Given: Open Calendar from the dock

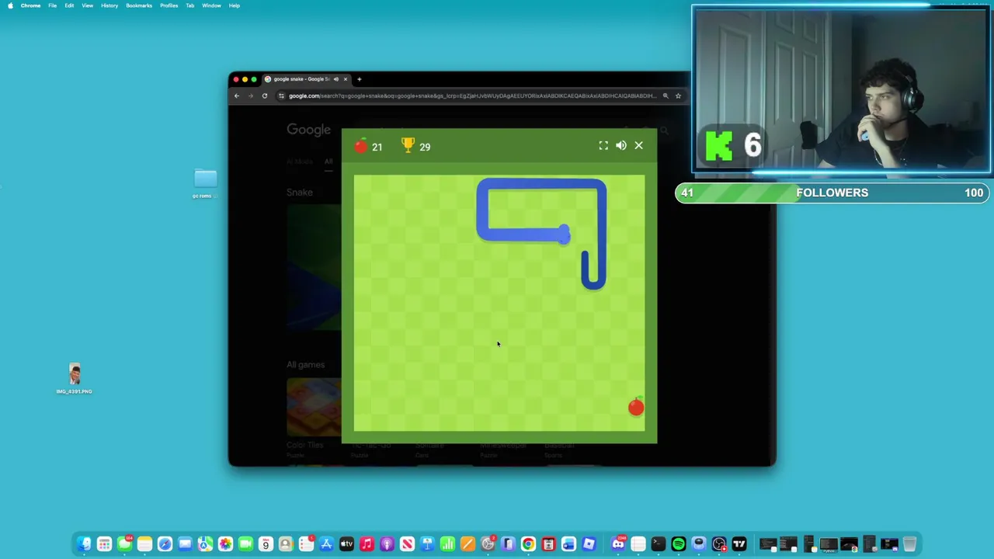Looking at the screenshot, I should (266, 543).
